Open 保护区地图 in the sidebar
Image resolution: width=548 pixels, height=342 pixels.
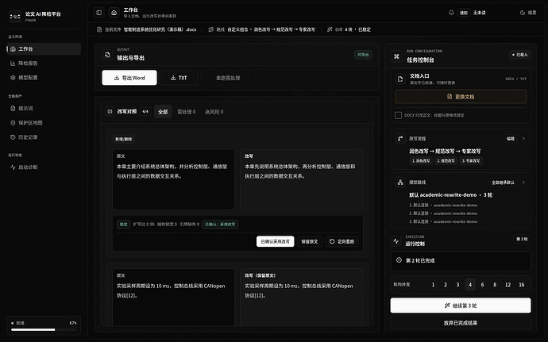tap(44, 123)
